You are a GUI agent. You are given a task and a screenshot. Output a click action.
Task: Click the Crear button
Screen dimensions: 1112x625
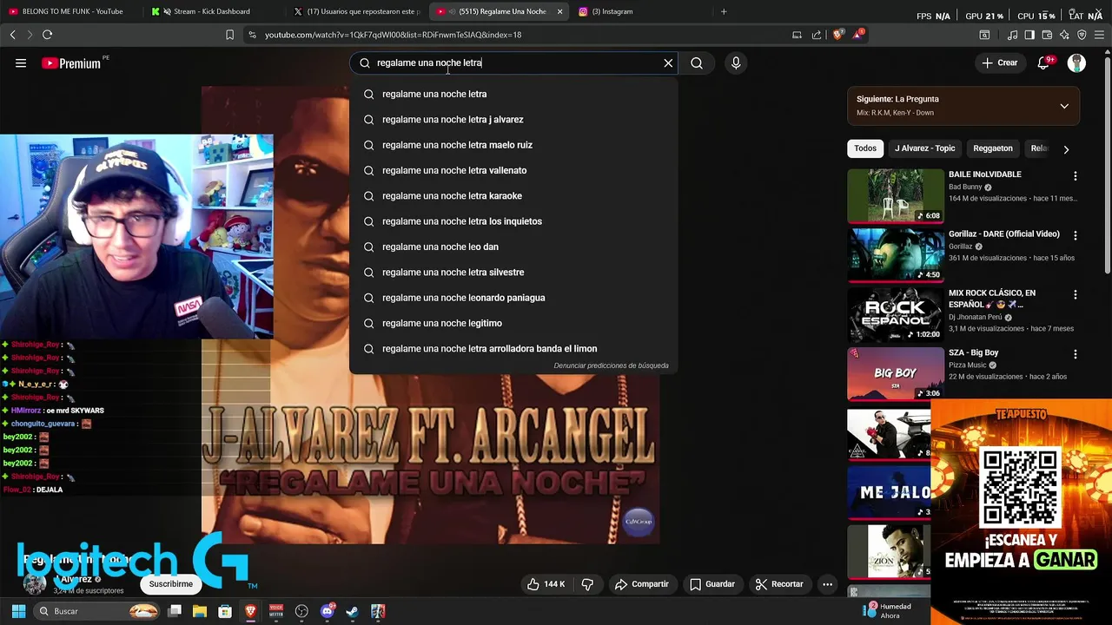999,62
